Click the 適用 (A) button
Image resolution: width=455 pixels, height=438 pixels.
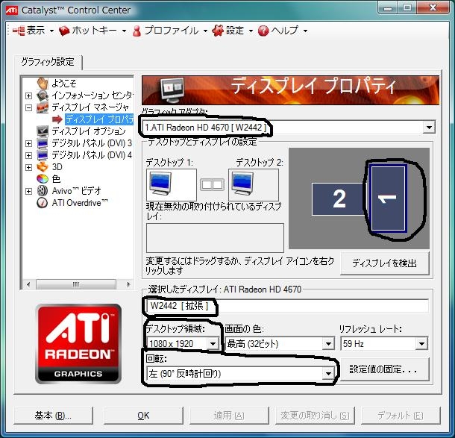point(229,416)
